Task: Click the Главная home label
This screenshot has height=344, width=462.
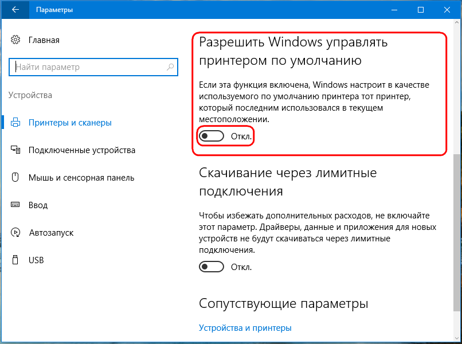Action: tap(44, 40)
